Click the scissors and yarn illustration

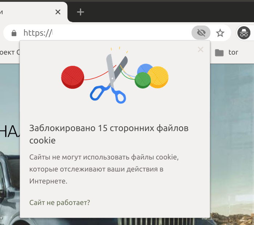tap(115, 75)
